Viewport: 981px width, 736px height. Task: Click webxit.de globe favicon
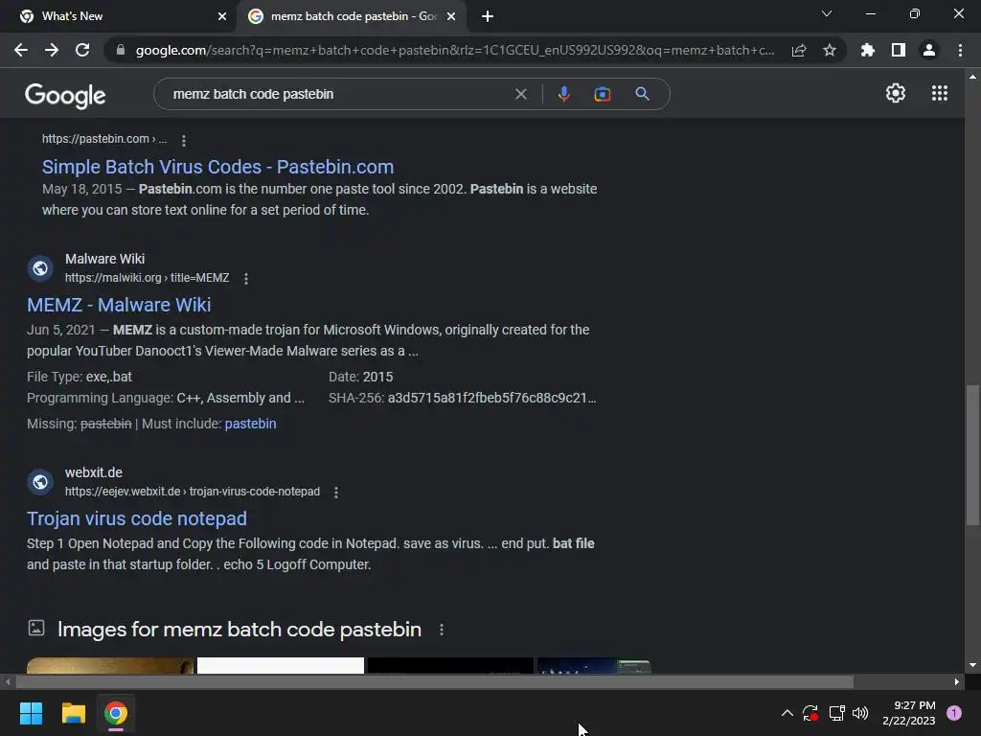click(40, 482)
